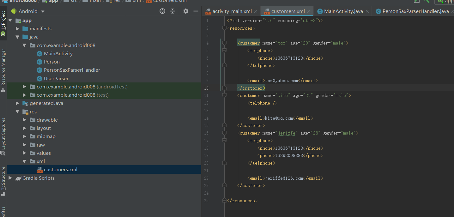Collapse all in Project panel
The width and height of the screenshot is (454, 217).
[x=173, y=11]
